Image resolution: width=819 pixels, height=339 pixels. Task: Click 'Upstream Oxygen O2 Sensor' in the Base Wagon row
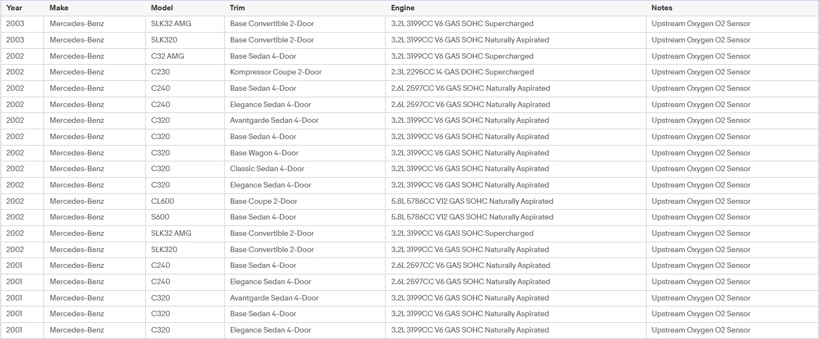701,153
